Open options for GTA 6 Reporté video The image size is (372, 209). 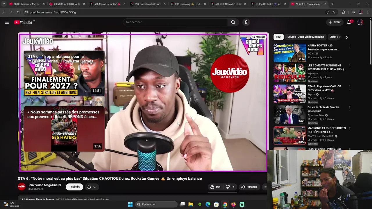tap(350, 87)
